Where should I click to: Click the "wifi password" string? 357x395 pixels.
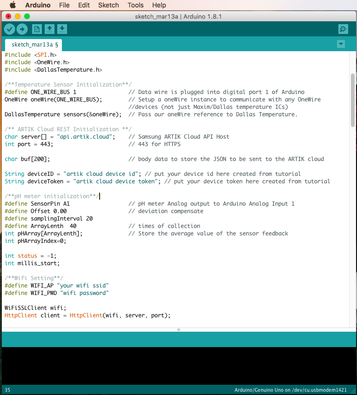click(84, 293)
